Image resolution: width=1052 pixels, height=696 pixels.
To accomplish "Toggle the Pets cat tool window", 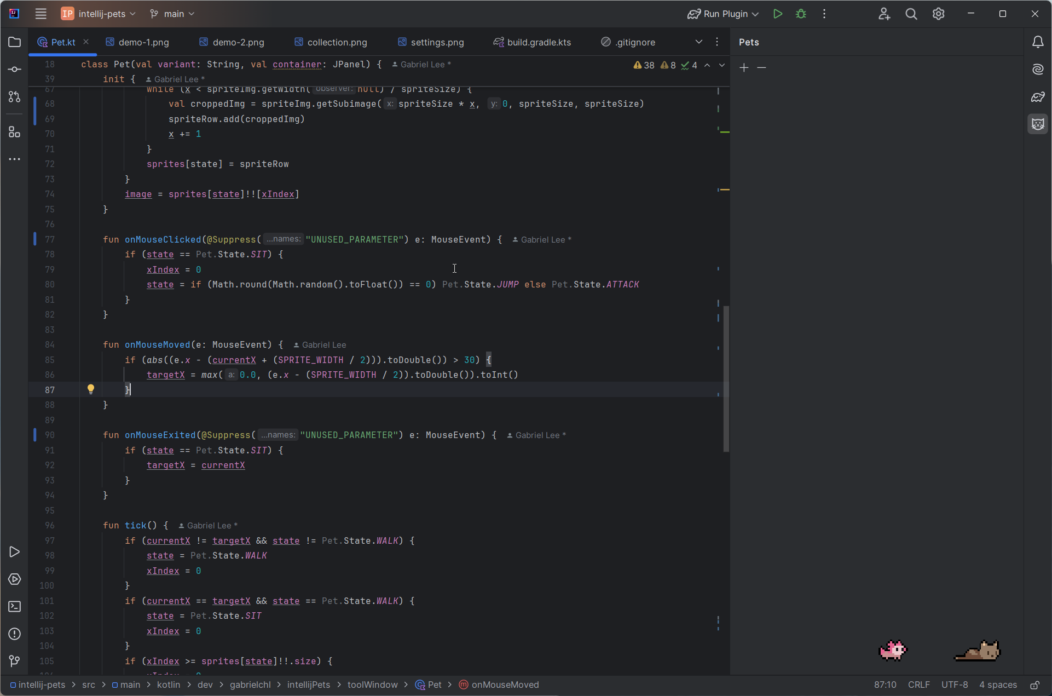I will tap(1038, 124).
